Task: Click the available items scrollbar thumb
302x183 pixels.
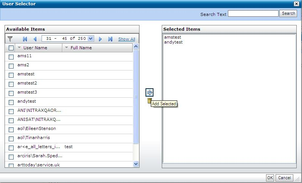Action: coord(136,97)
